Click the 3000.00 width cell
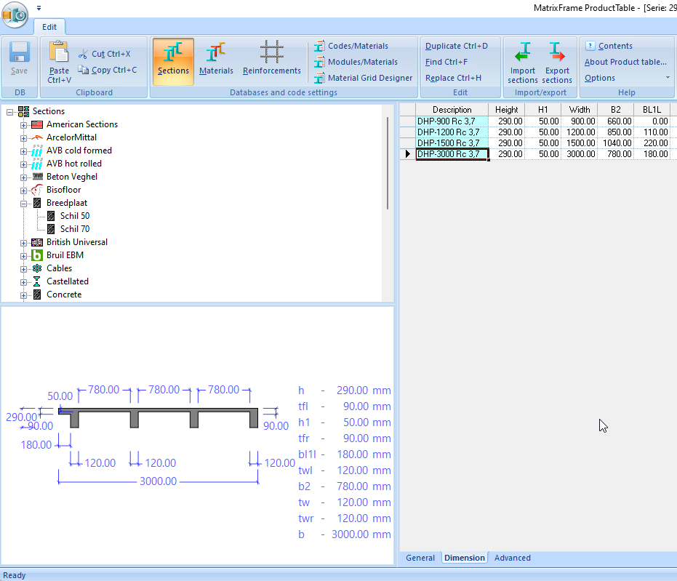 point(579,154)
